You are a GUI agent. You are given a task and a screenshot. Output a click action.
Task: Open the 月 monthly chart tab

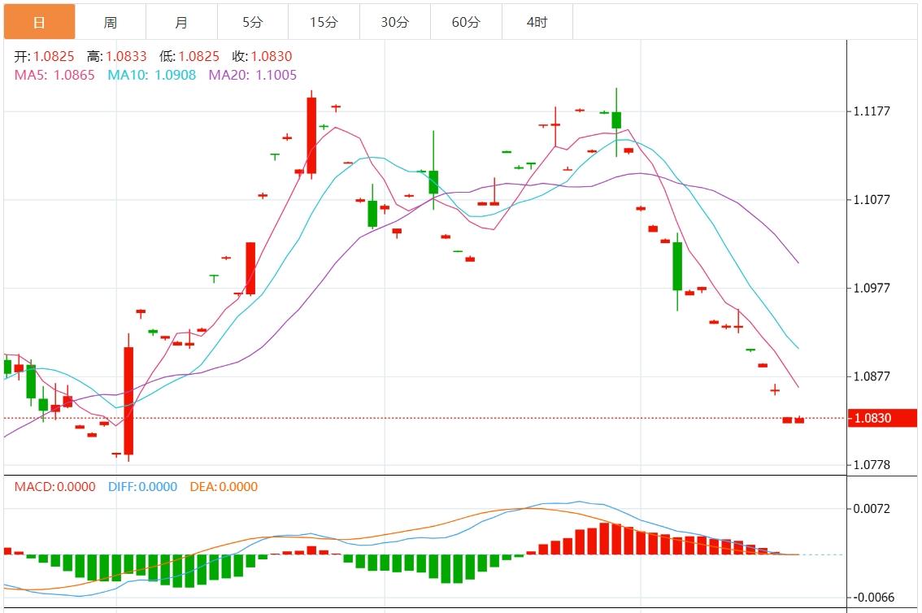pos(181,22)
